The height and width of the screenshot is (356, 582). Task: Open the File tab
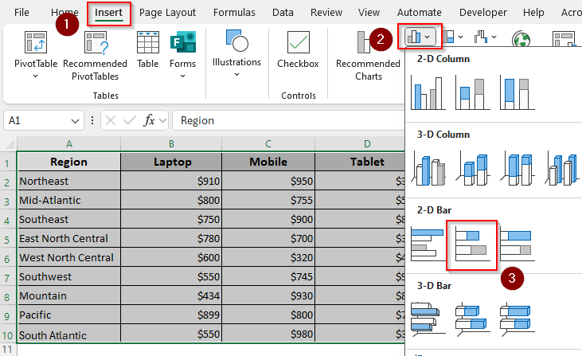tap(21, 12)
